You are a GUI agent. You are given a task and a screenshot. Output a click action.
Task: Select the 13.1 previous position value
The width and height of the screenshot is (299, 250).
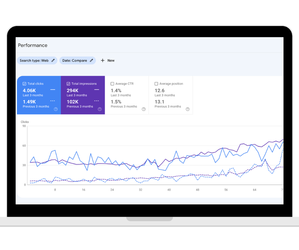159,102
